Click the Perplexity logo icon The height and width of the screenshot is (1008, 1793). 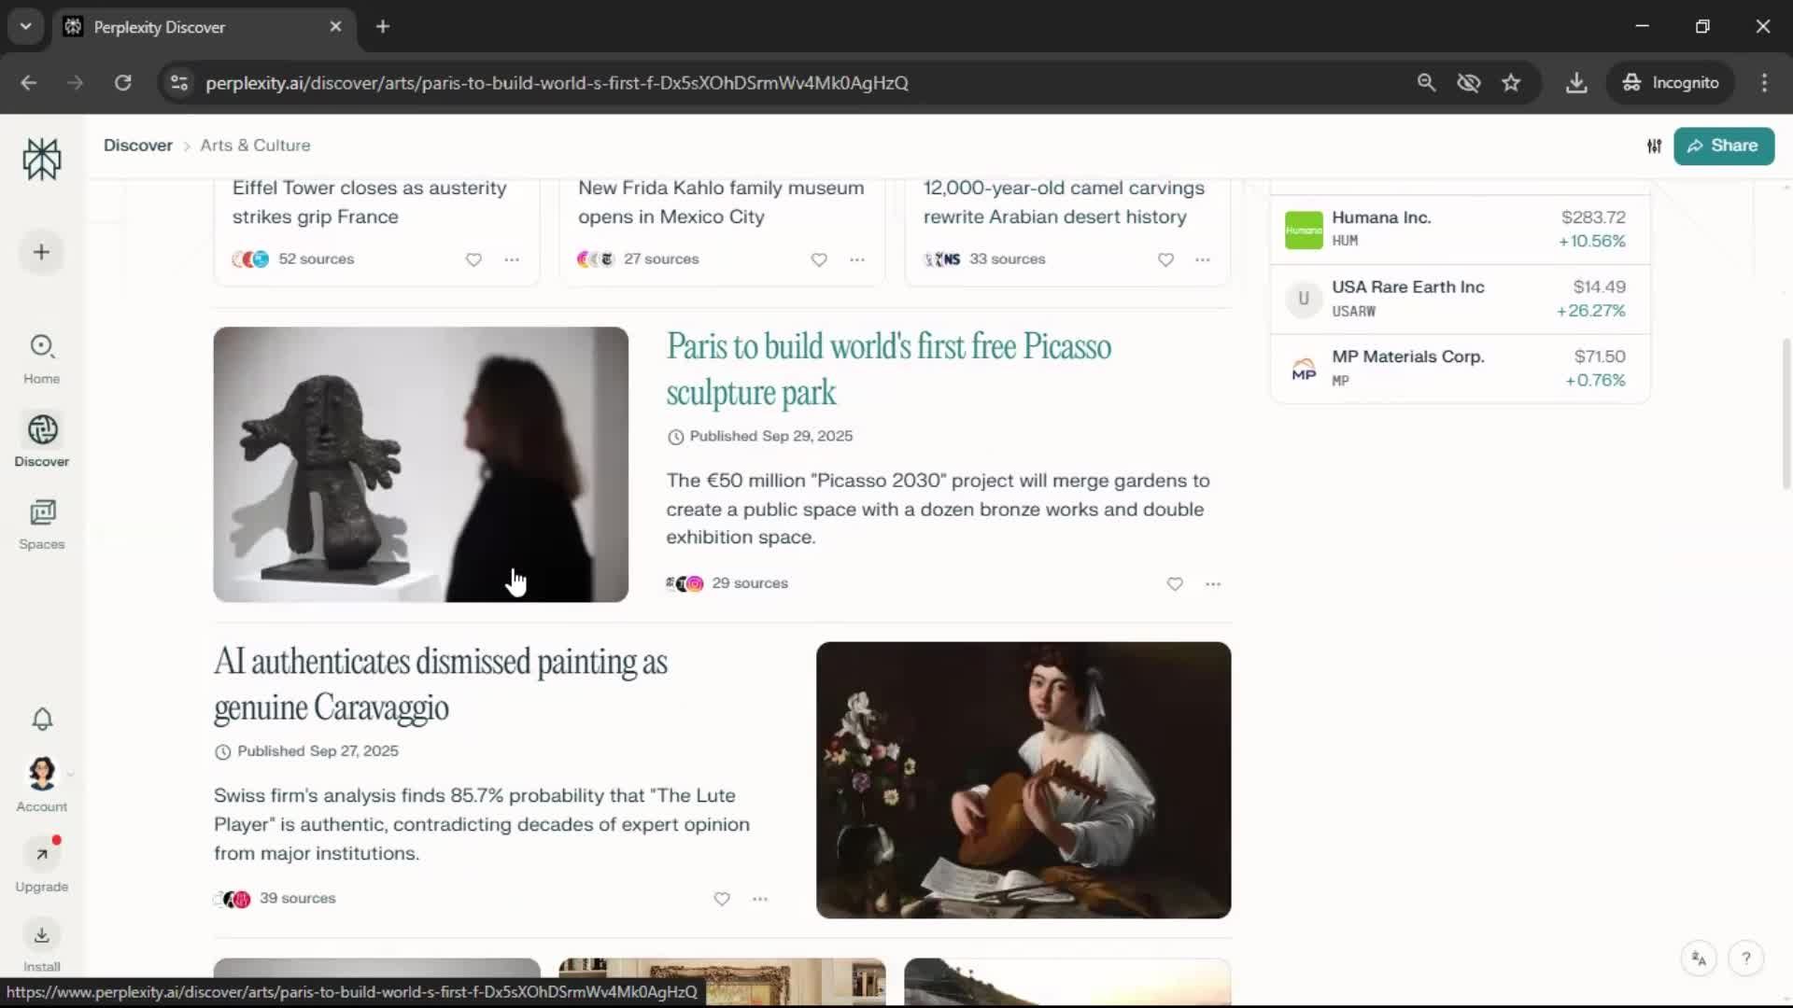[x=42, y=160]
